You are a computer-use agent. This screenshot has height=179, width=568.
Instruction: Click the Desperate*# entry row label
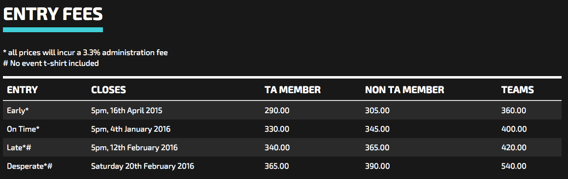(x=30, y=166)
